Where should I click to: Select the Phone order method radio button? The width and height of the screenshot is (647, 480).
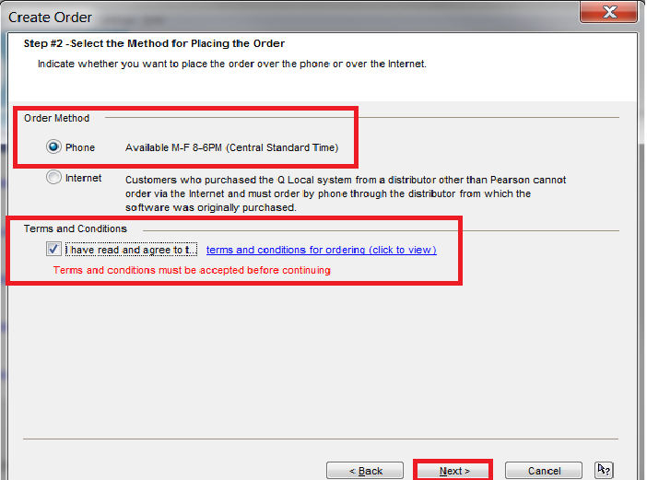[54, 147]
